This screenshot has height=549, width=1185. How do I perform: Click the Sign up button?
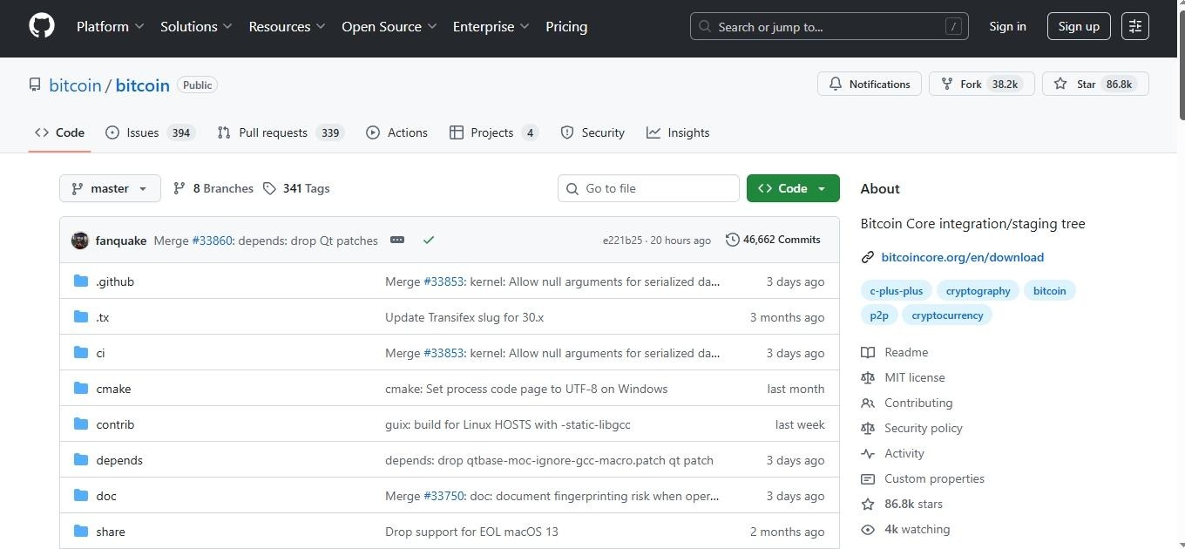point(1078,26)
